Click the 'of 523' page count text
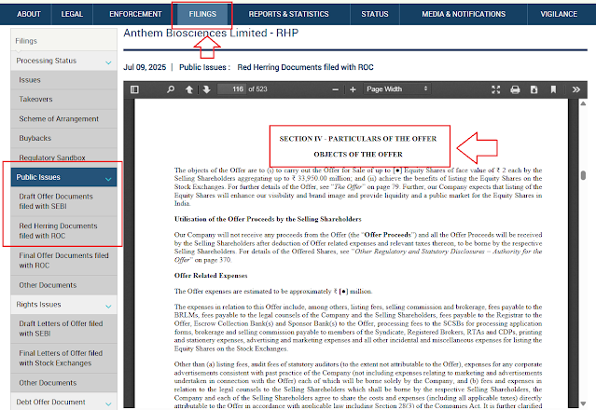 click(x=257, y=89)
